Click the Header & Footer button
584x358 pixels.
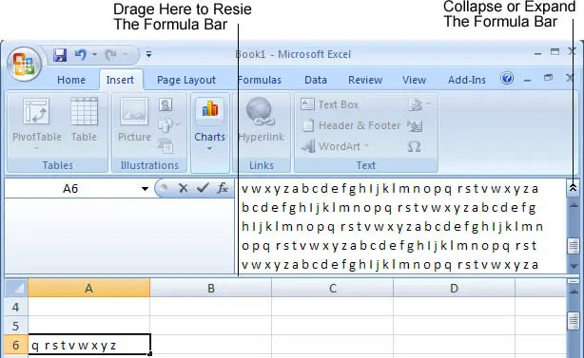(351, 125)
